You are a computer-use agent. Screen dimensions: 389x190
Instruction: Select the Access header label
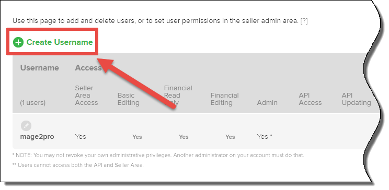tap(88, 68)
